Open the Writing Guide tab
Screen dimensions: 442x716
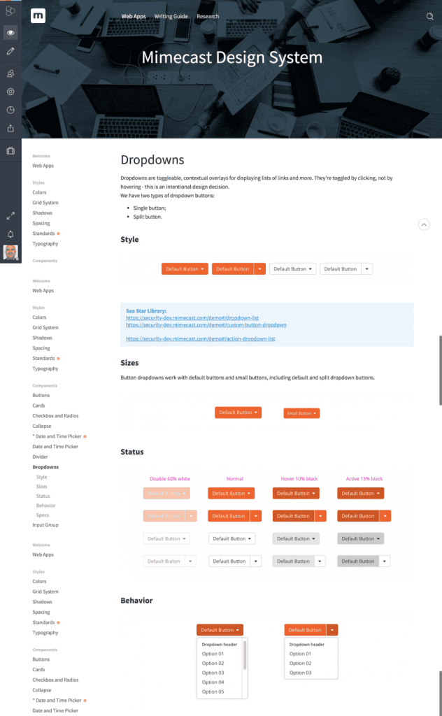pyautogui.click(x=171, y=16)
